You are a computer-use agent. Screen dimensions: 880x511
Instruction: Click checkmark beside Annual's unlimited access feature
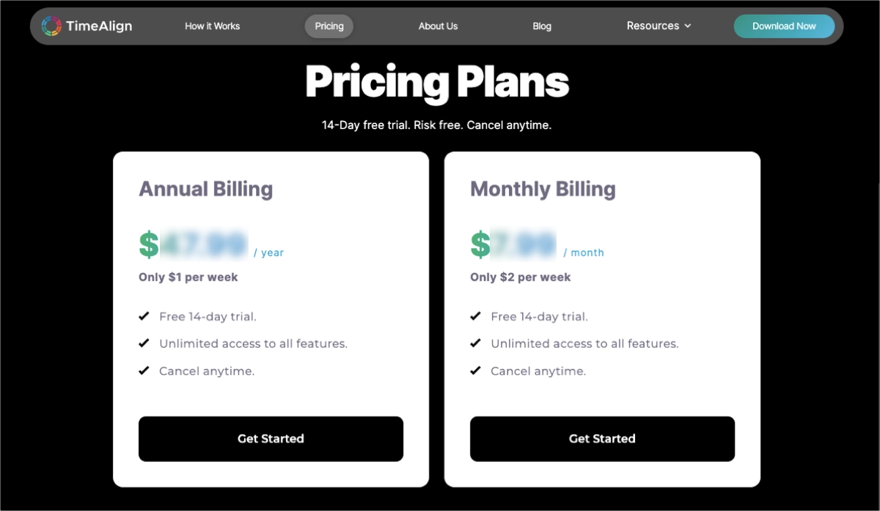[x=144, y=343]
